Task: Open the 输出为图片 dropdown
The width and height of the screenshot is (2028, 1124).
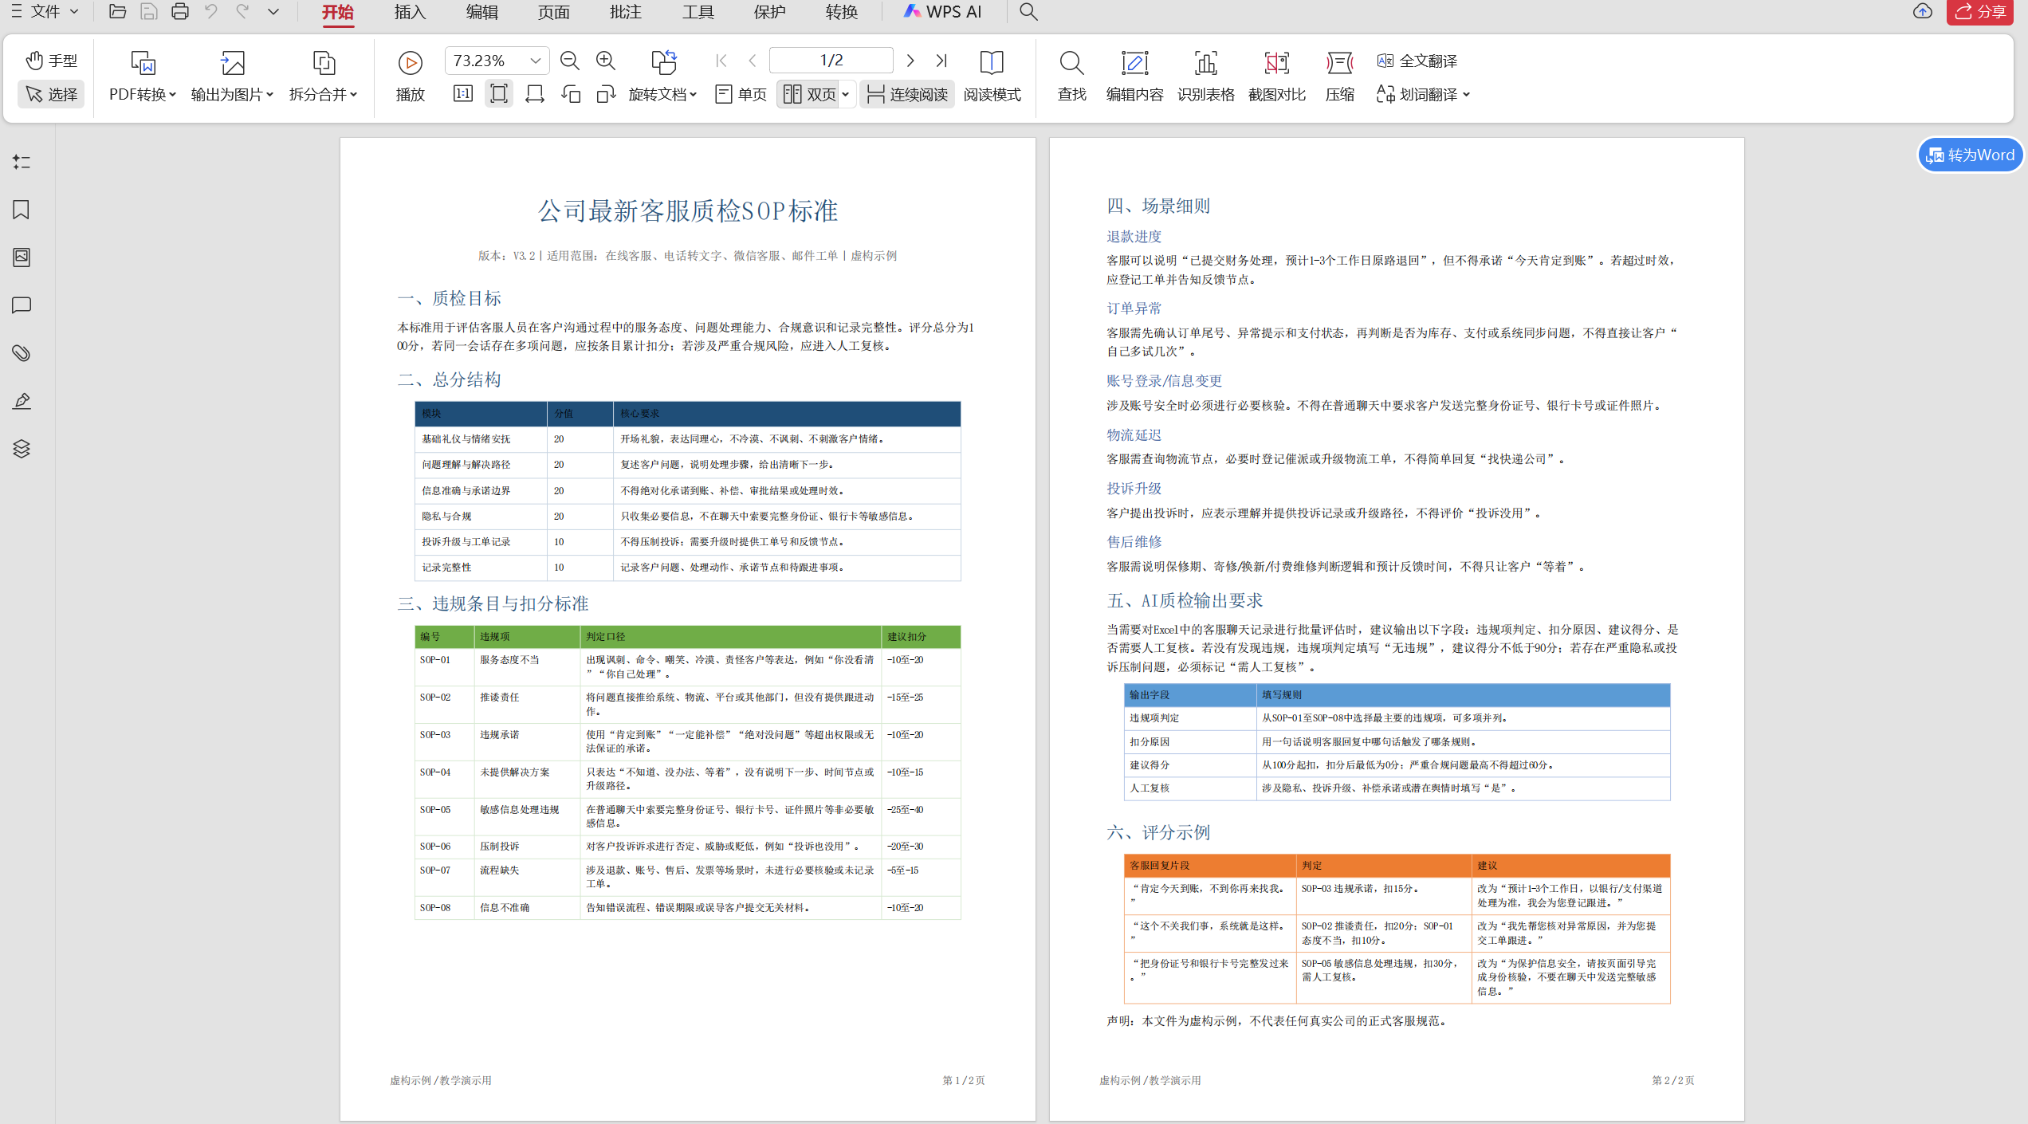Action: click(x=232, y=77)
